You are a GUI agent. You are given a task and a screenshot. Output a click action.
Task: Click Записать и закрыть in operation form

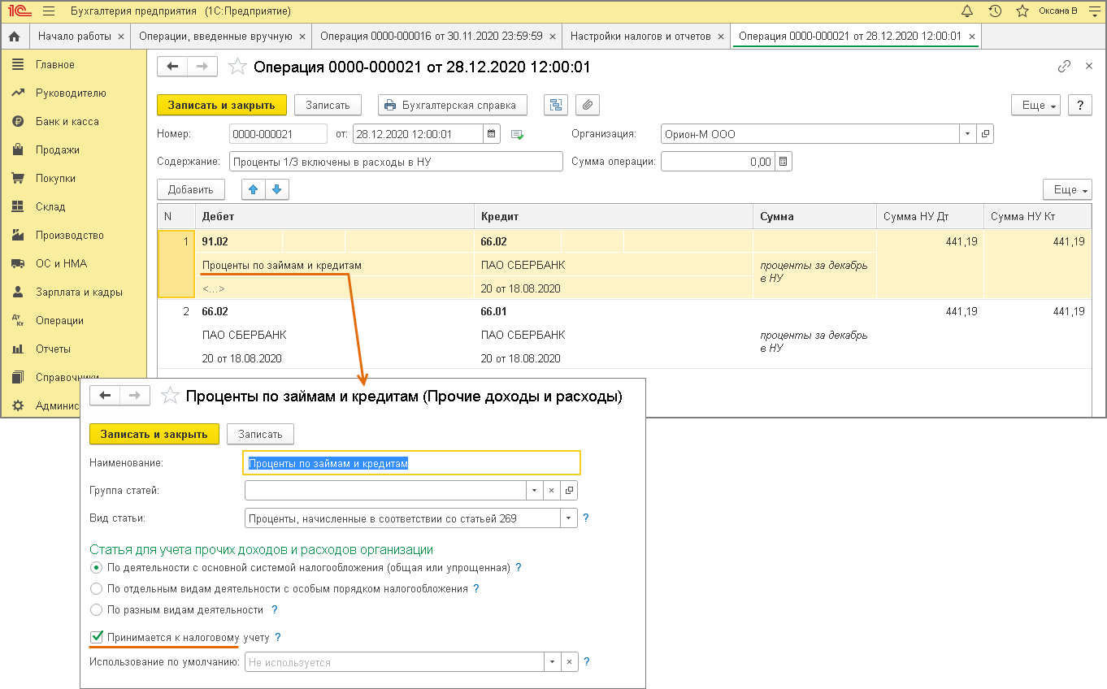click(x=222, y=105)
